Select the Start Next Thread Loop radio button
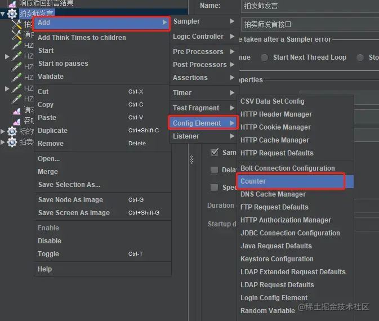The width and height of the screenshot is (379, 321). click(264, 57)
